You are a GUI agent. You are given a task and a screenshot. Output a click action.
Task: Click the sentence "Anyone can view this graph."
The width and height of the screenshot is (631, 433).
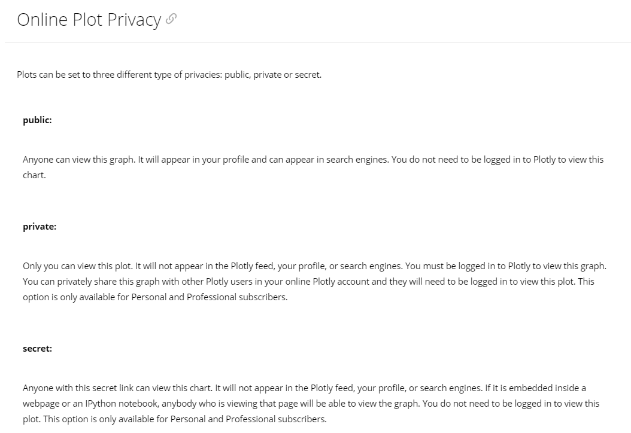(x=79, y=160)
